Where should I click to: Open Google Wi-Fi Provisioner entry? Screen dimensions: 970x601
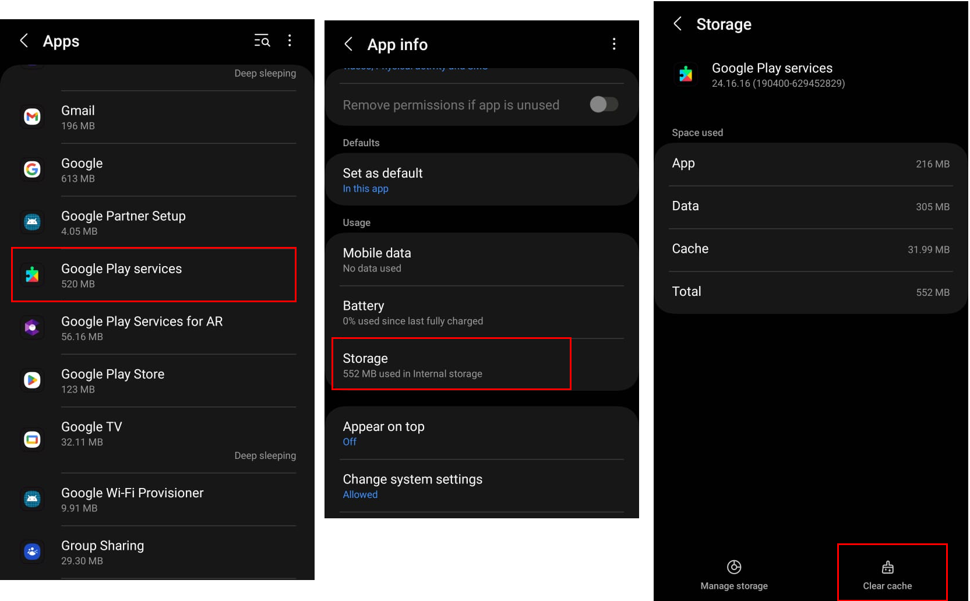pyautogui.click(x=157, y=499)
